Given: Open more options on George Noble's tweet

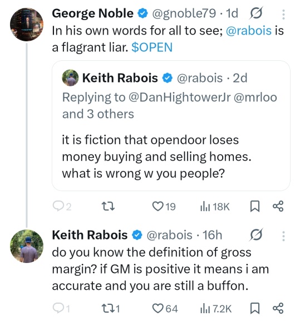Looking at the screenshot, I should (283, 15).
